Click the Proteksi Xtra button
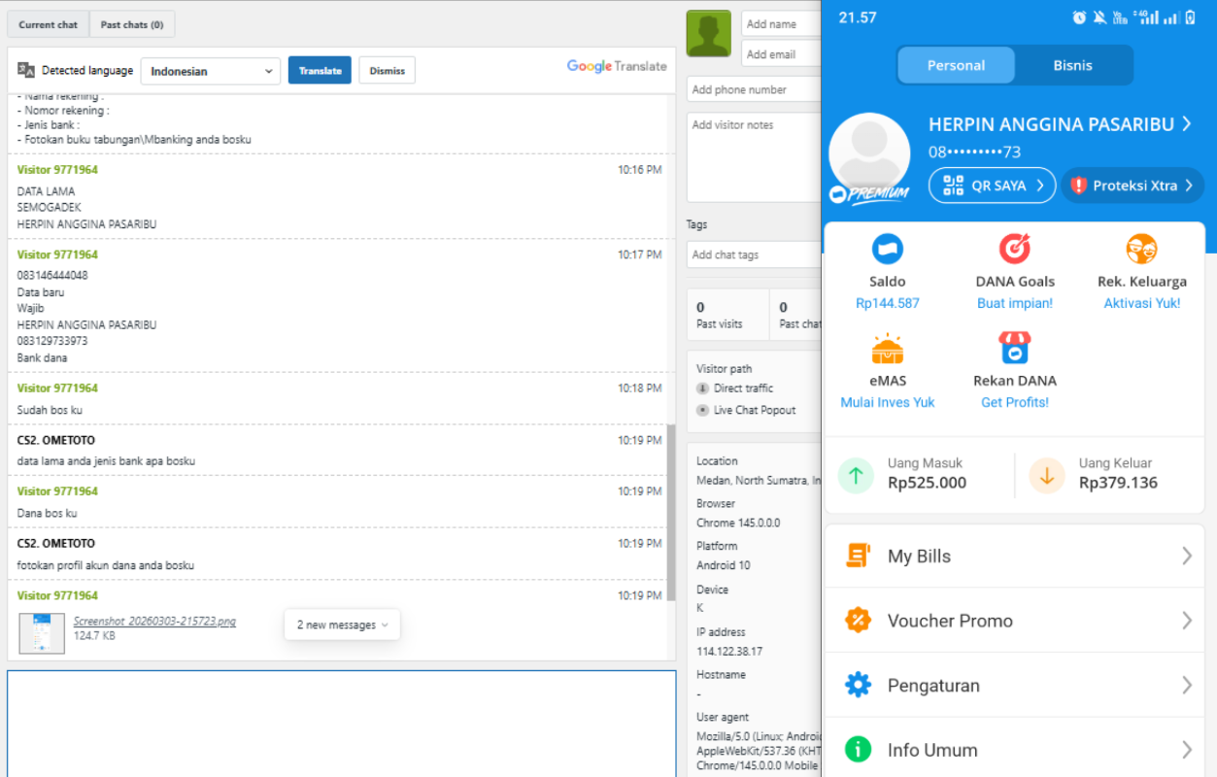 pos(1132,186)
